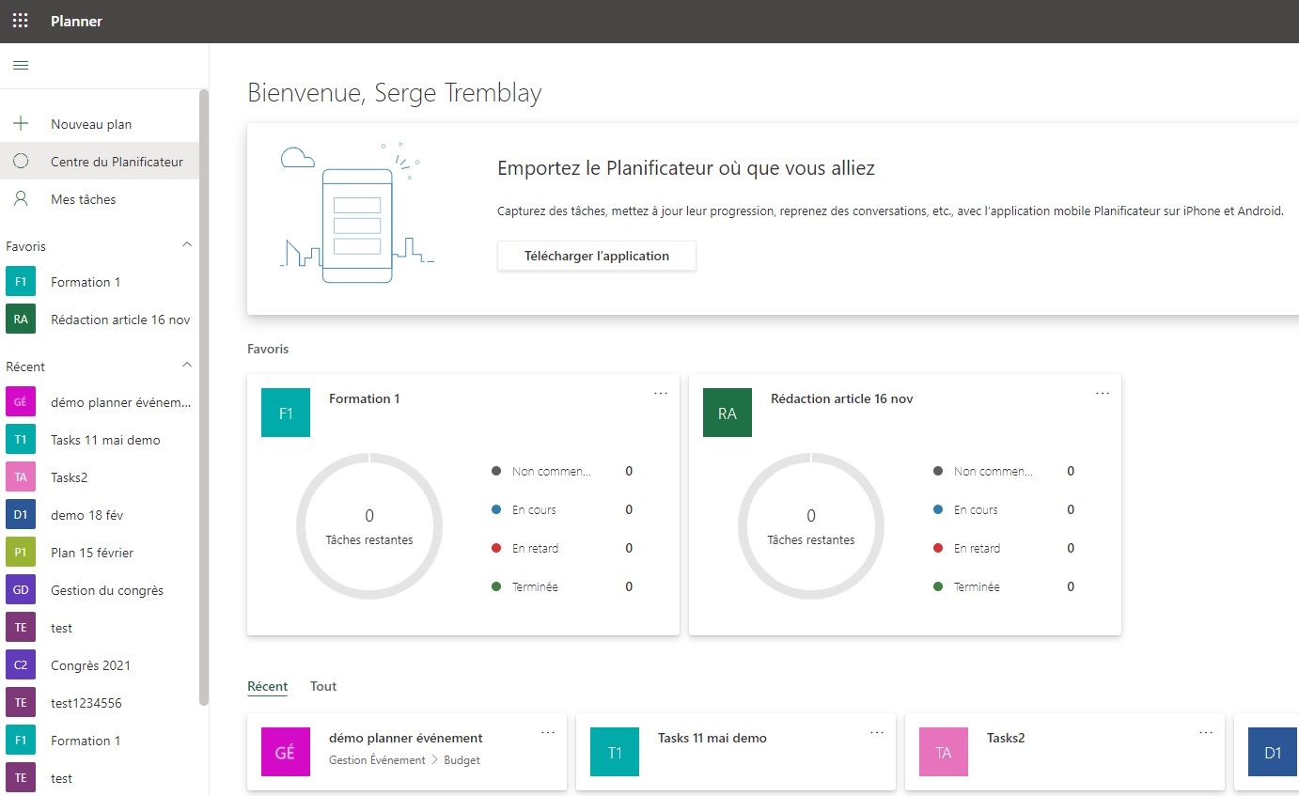Open more options on Tasks2 card
The width and height of the screenshot is (1299, 796).
1206,732
